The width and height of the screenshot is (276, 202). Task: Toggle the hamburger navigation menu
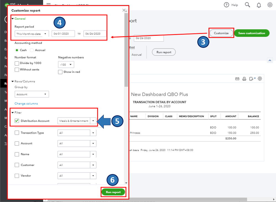(48, 4)
